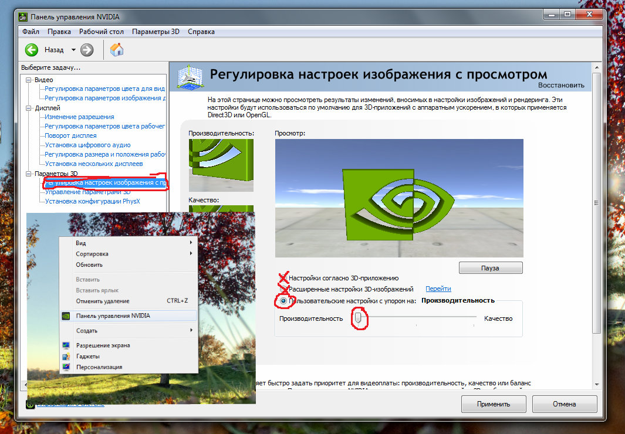The width and height of the screenshot is (625, 434).
Task: Open the Вид submenu in context menu
Action: (129, 243)
